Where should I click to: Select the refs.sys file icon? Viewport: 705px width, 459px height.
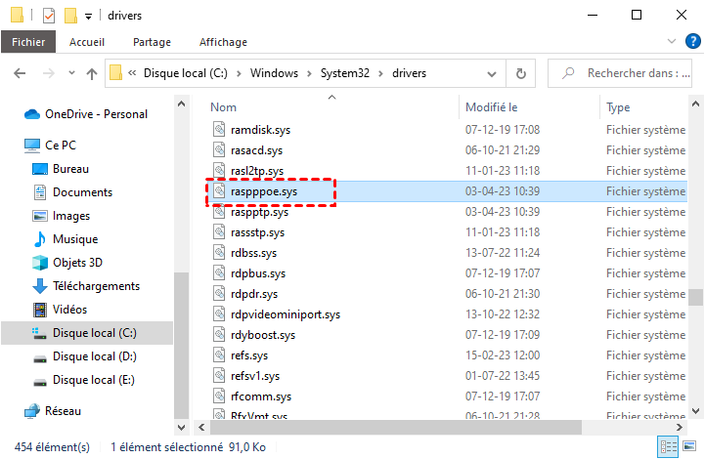pyautogui.click(x=219, y=355)
